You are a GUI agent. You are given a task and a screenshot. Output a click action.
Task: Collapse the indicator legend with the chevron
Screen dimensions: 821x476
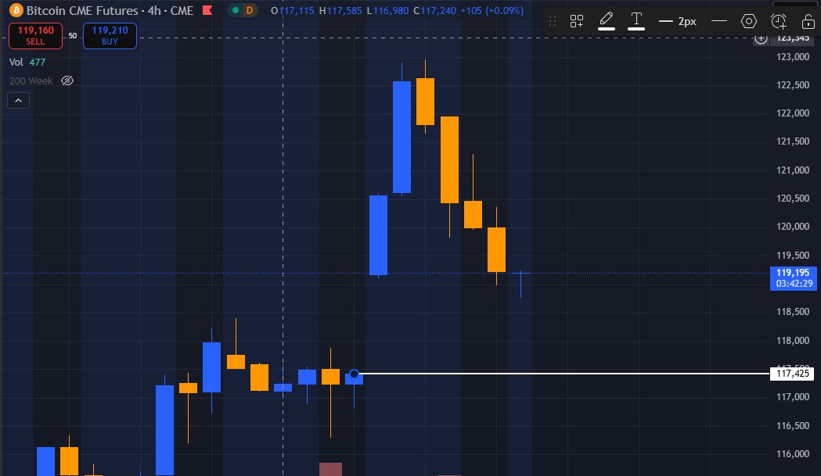18,100
